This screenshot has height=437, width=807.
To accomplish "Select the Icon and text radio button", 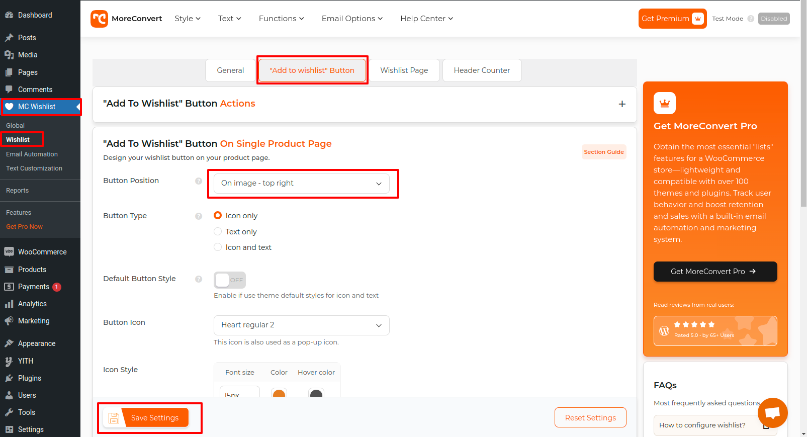I will click(x=218, y=247).
